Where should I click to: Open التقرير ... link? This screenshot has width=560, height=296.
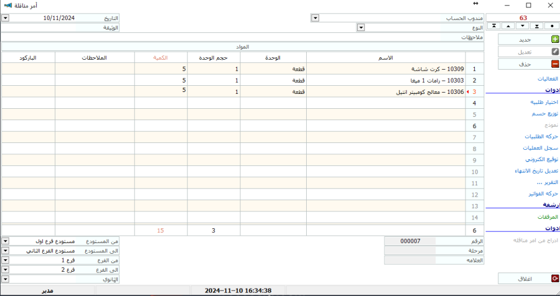pyautogui.click(x=547, y=182)
